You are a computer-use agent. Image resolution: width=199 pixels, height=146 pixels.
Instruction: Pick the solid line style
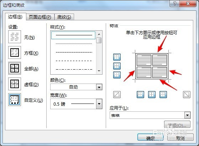[73, 35]
